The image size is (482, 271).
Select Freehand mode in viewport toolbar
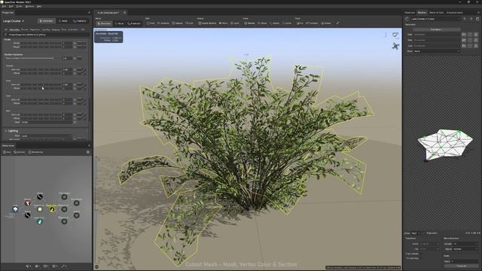click(x=134, y=23)
